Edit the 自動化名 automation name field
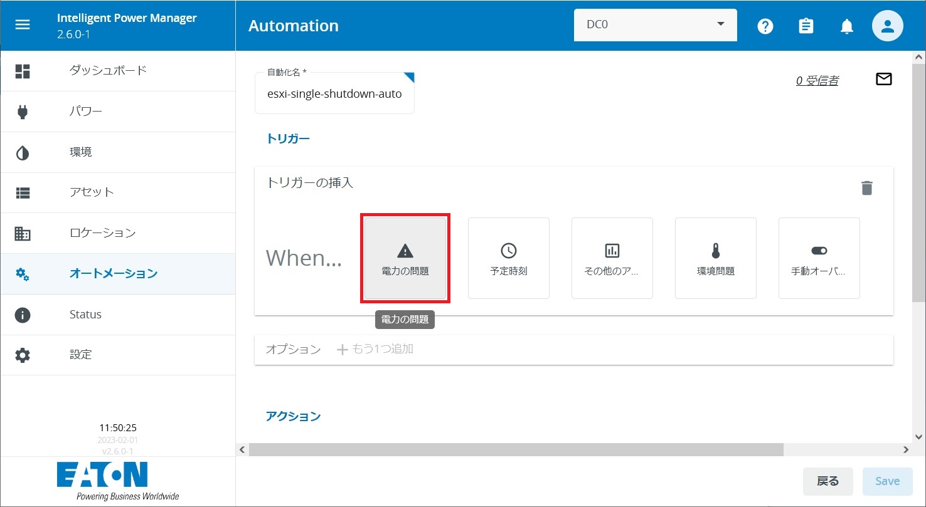This screenshot has width=926, height=507. tap(334, 94)
